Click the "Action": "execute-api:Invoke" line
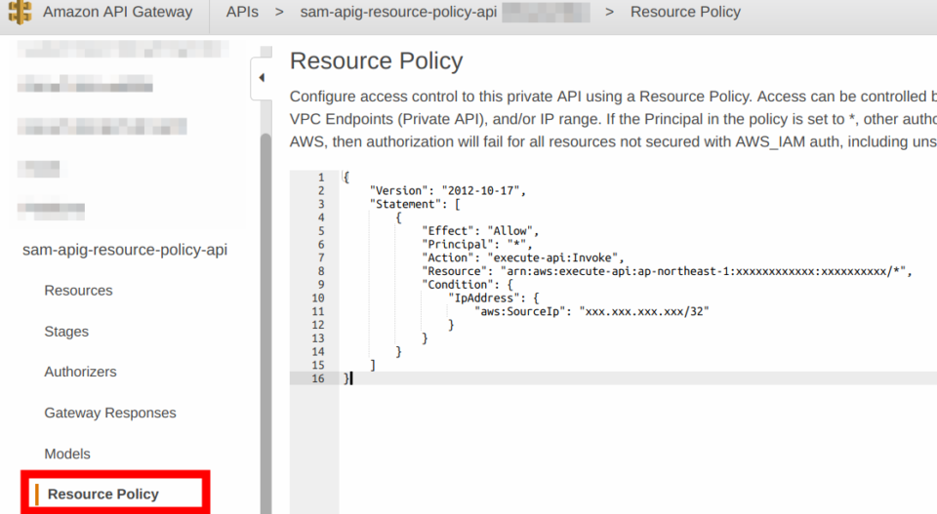937x514 pixels. click(523, 257)
